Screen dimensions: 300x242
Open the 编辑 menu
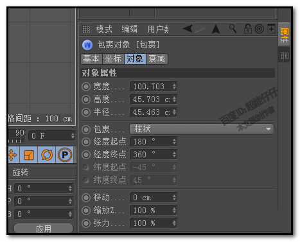click(130, 29)
